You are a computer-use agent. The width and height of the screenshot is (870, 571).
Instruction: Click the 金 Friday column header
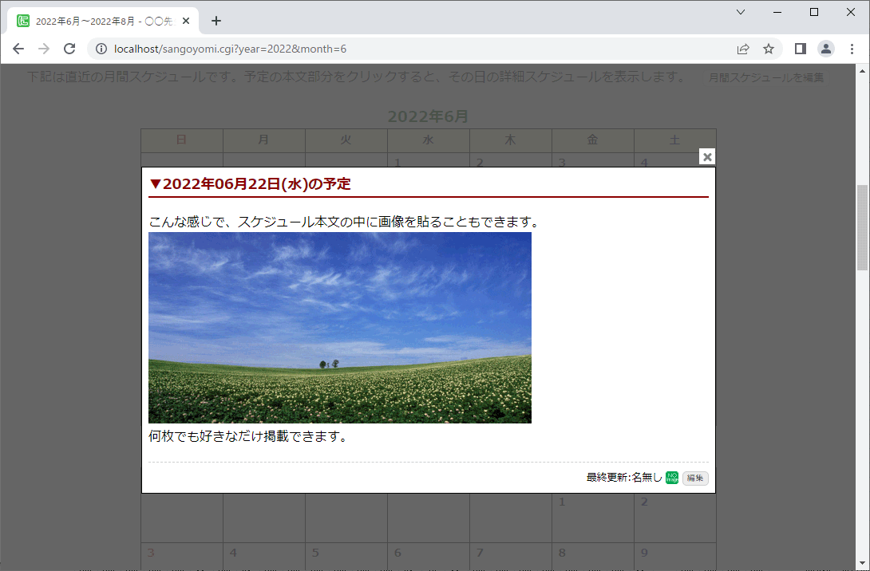(592, 140)
